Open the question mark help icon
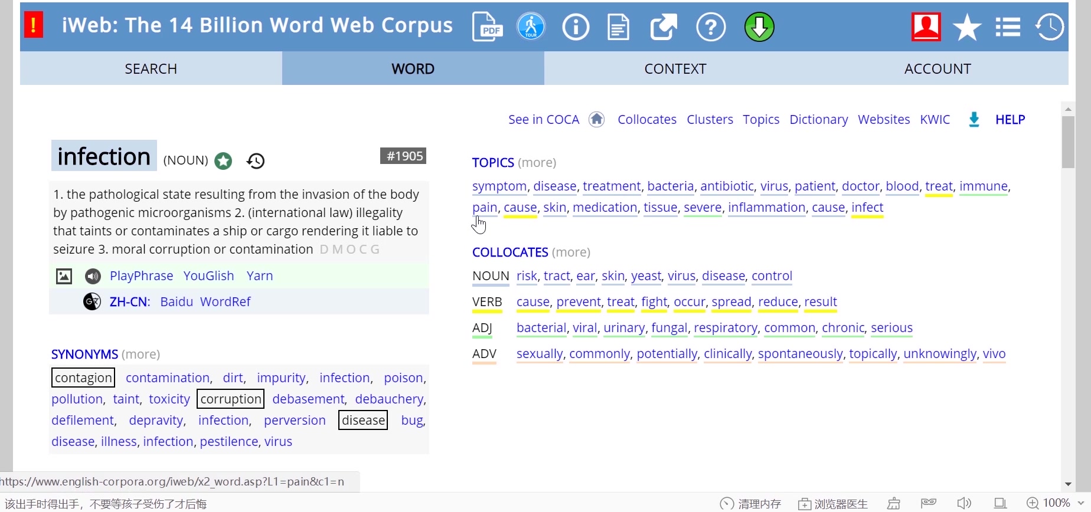Image resolution: width=1091 pixels, height=512 pixels. click(x=711, y=27)
